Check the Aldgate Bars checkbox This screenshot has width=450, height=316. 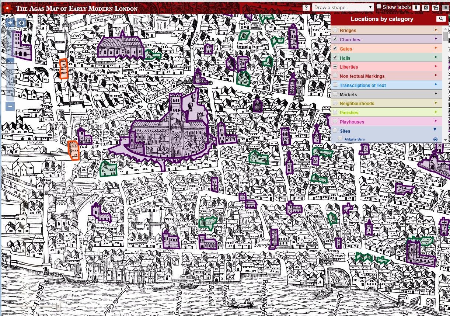click(340, 139)
